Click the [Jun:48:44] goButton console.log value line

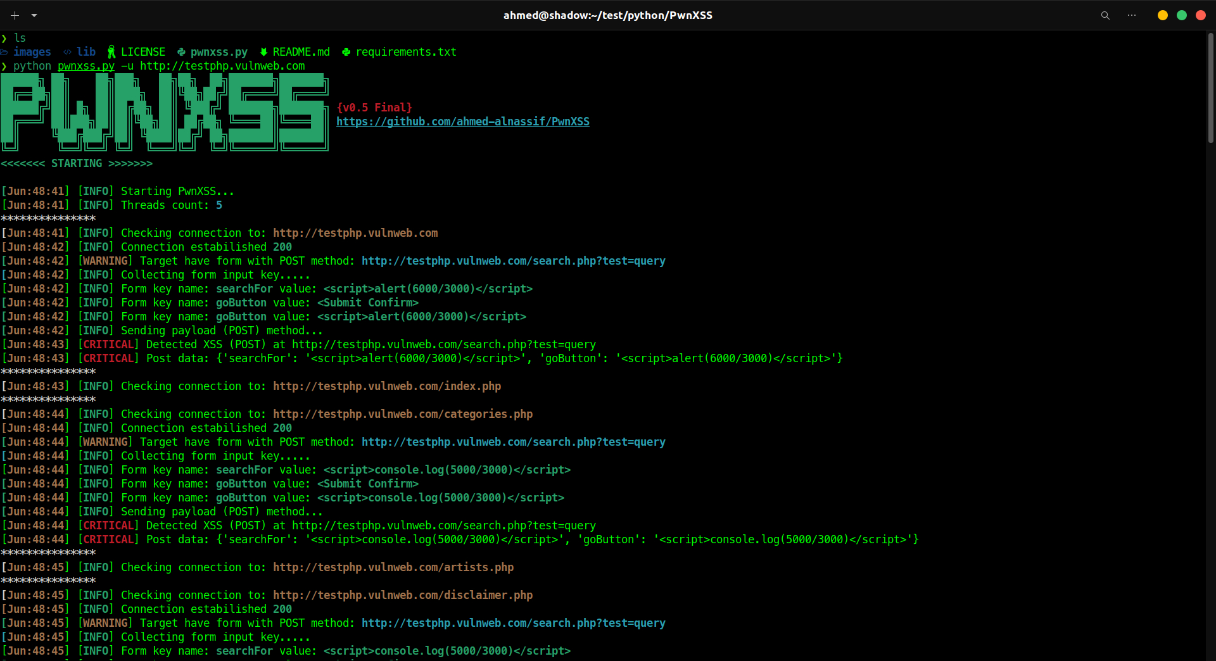[282, 498]
